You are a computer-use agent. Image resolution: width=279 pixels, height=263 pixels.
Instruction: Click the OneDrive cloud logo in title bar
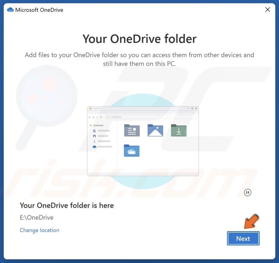[x=10, y=10]
